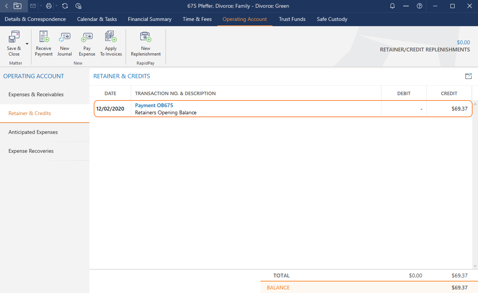478x293 pixels.
Task: Pop out the Retainer & Credits panel
Action: point(468,76)
